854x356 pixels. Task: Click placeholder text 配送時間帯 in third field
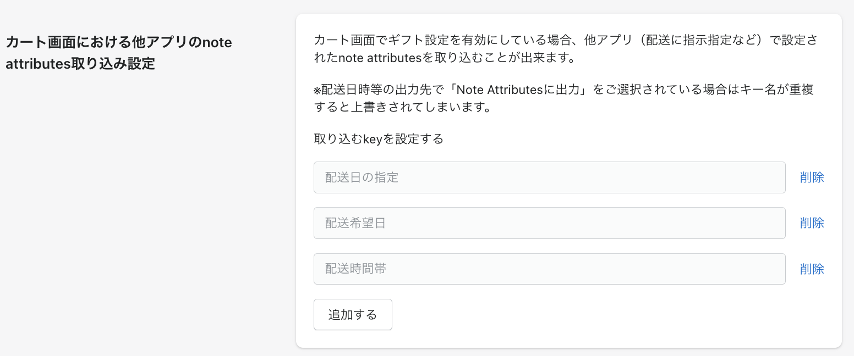pos(355,269)
